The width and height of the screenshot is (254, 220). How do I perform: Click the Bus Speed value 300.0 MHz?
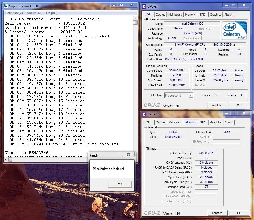pyautogui.click(x=177, y=80)
